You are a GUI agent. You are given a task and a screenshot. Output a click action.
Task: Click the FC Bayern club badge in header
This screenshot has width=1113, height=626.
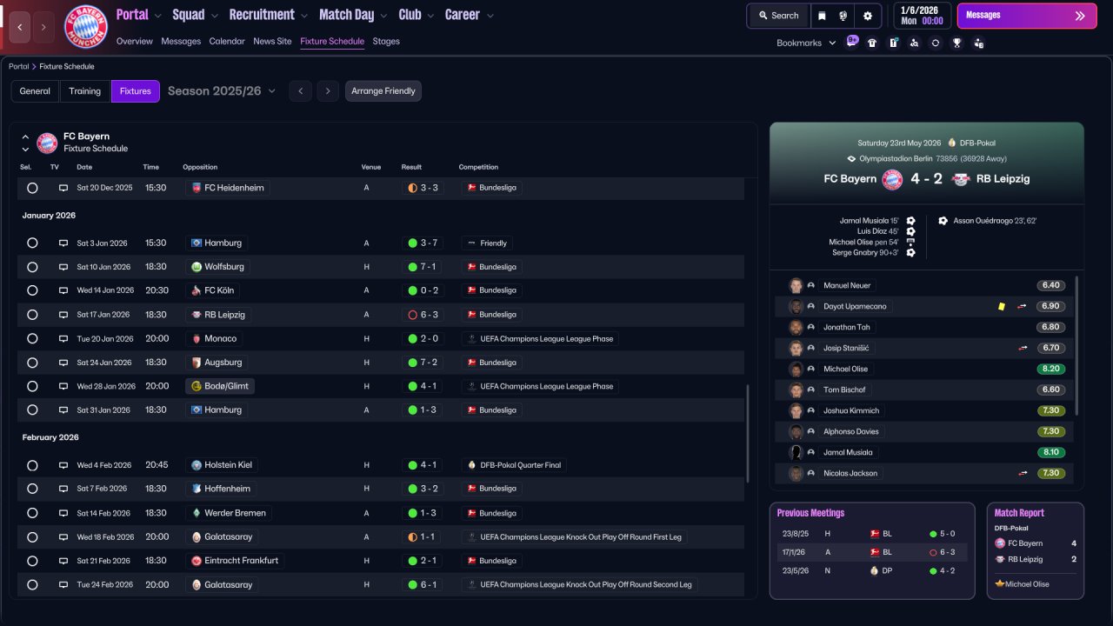pos(86,27)
